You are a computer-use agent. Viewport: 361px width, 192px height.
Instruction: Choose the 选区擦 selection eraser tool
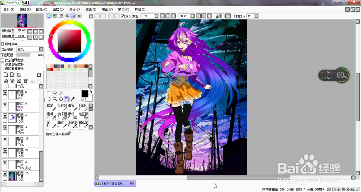[x=83, y=116]
